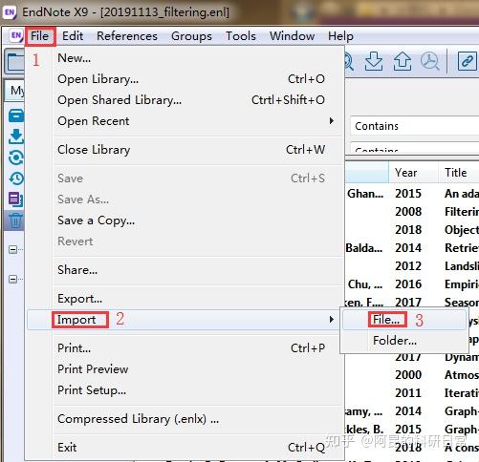The width and height of the screenshot is (479, 462).
Task: Choose Folder... in the Import submenu
Action: tap(395, 341)
